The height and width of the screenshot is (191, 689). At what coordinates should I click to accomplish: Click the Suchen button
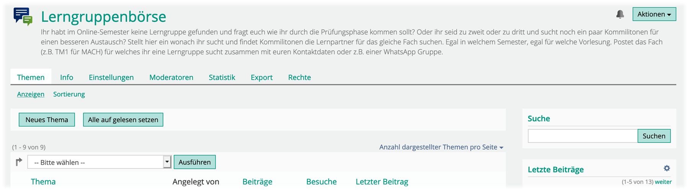tap(654, 136)
